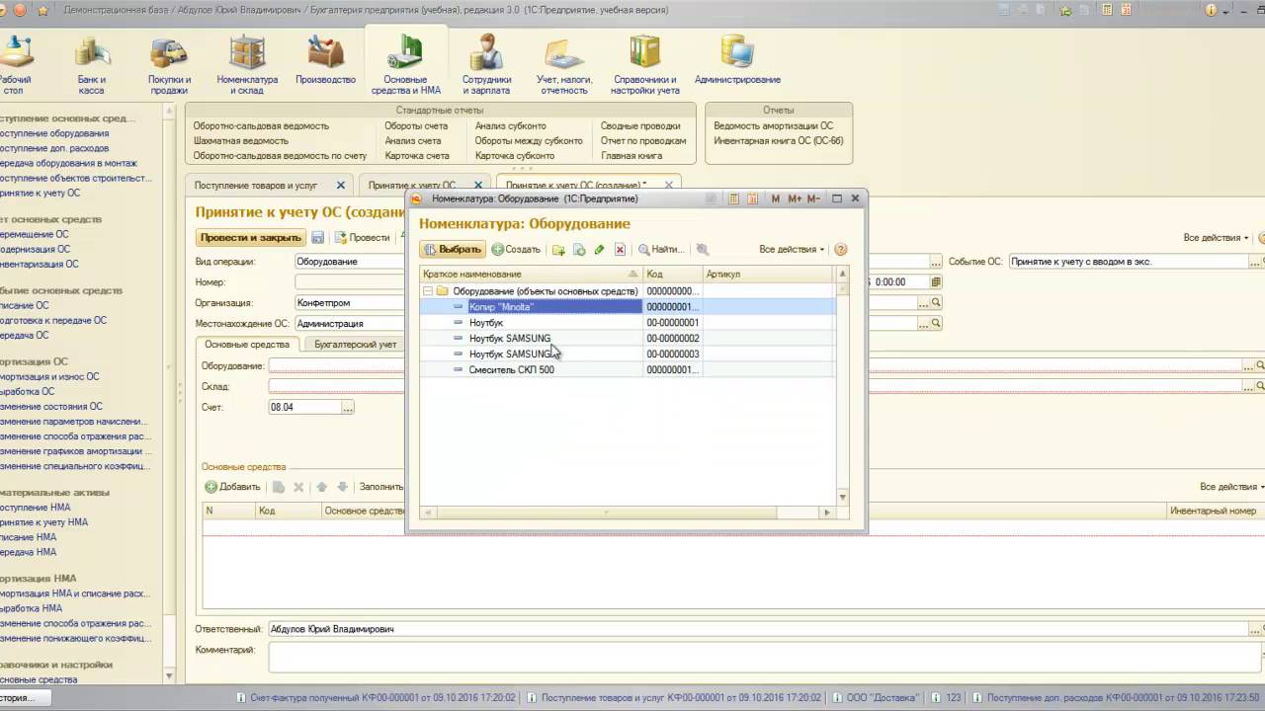
Task: Click the Провести и закрыть button
Action: [251, 238]
